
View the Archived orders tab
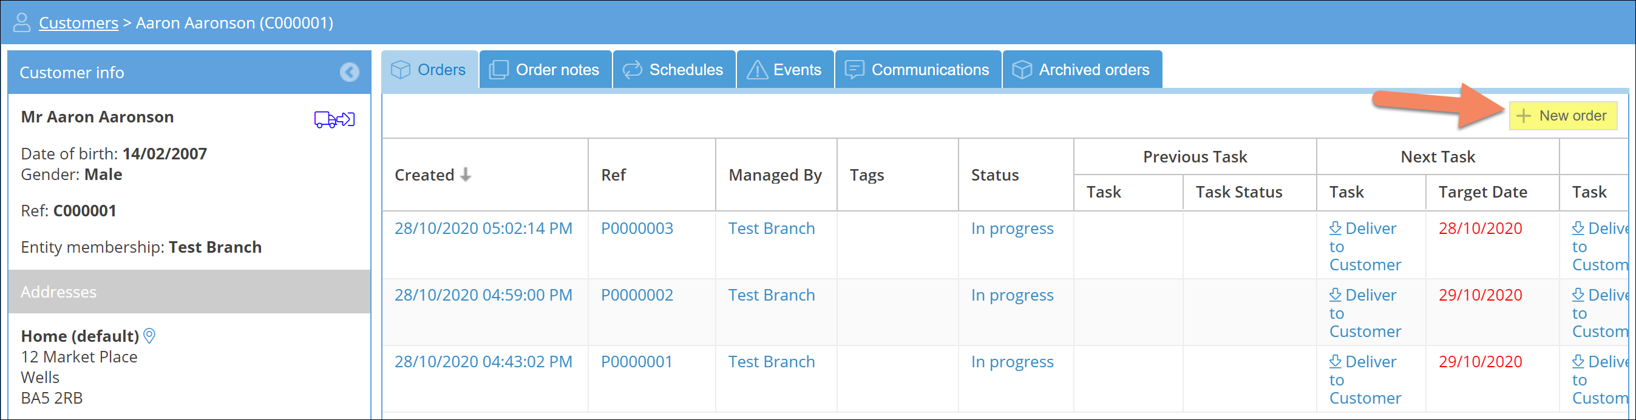pyautogui.click(x=1082, y=70)
